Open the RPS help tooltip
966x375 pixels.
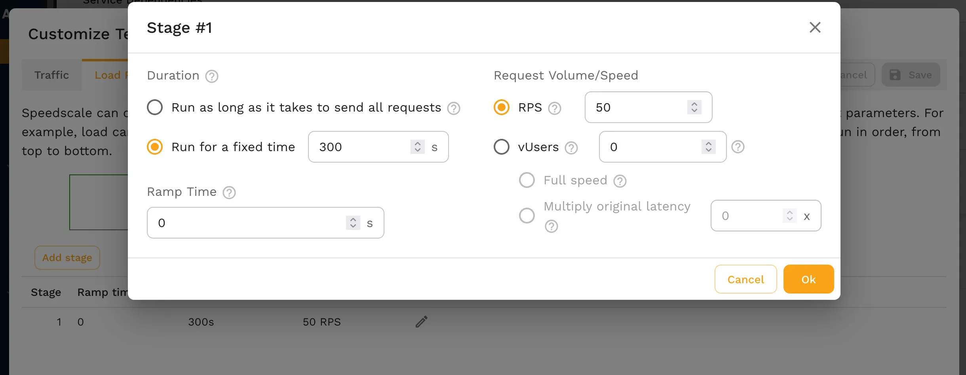pyautogui.click(x=554, y=108)
